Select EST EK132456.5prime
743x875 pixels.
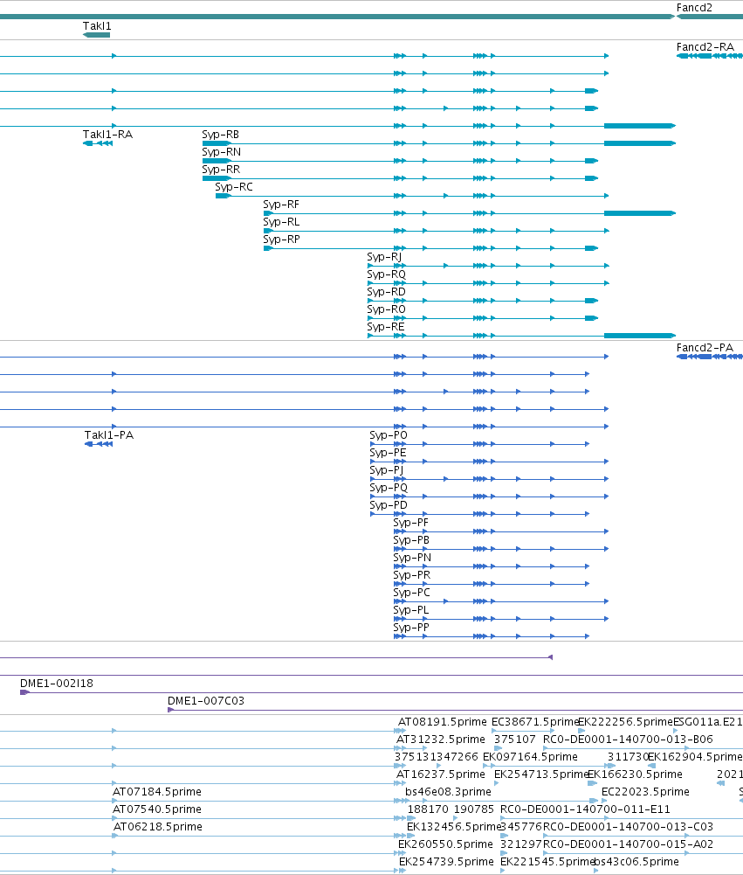coord(454,827)
